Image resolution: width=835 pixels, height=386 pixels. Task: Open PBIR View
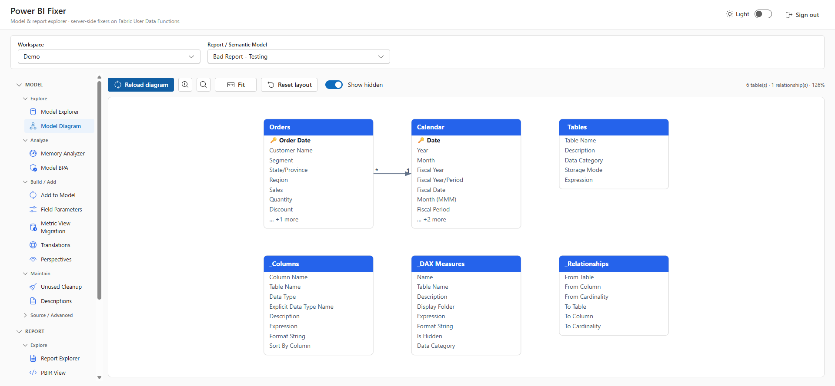coord(59,373)
